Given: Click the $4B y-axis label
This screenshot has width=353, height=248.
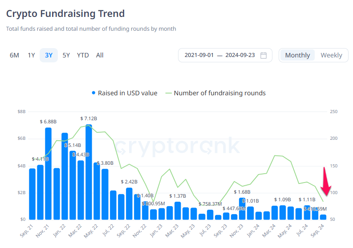Looking at the screenshot, I should click(22, 166).
